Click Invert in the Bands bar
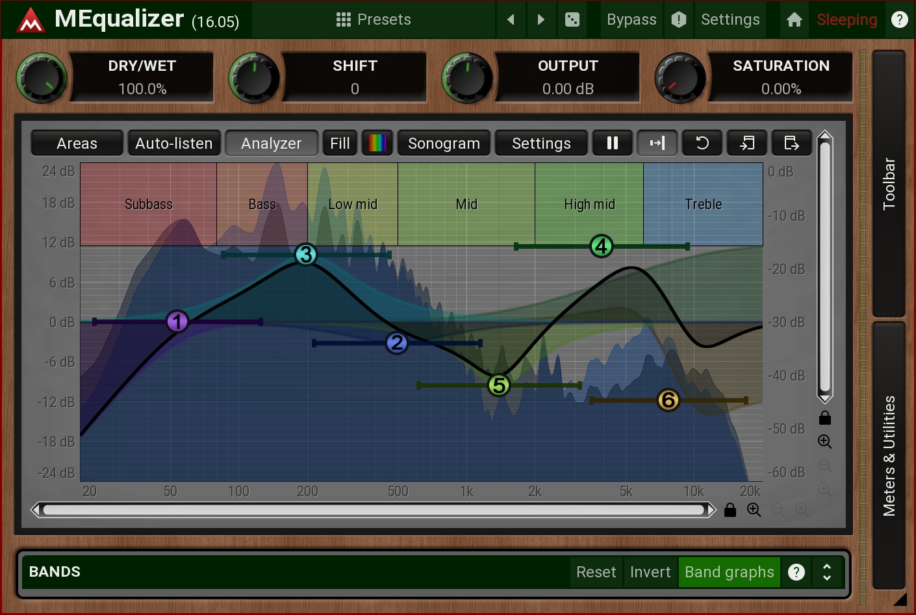 [x=650, y=572]
